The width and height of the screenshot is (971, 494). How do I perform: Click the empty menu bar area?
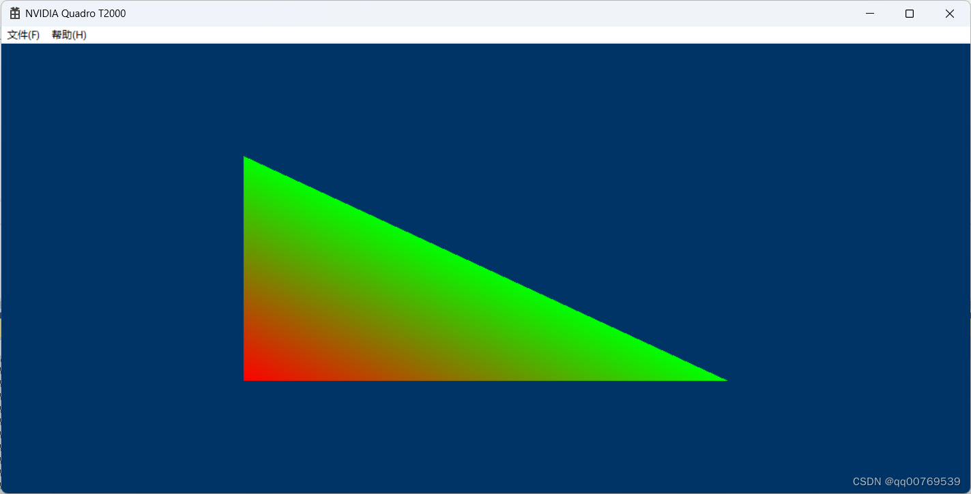273,34
